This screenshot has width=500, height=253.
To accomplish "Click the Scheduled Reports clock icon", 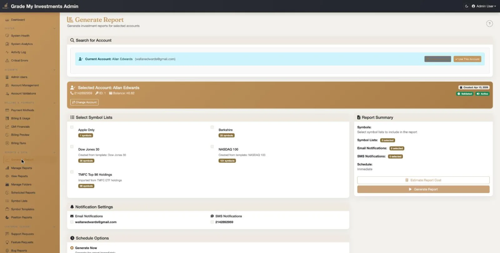I will pyautogui.click(x=7, y=193).
